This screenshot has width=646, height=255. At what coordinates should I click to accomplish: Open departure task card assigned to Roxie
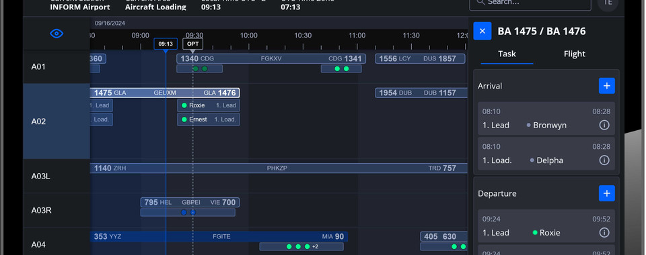pyautogui.click(x=546, y=226)
